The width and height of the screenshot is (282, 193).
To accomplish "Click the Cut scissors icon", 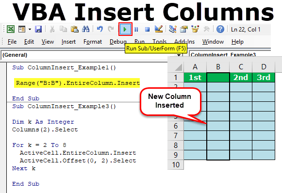I will point(52,29).
